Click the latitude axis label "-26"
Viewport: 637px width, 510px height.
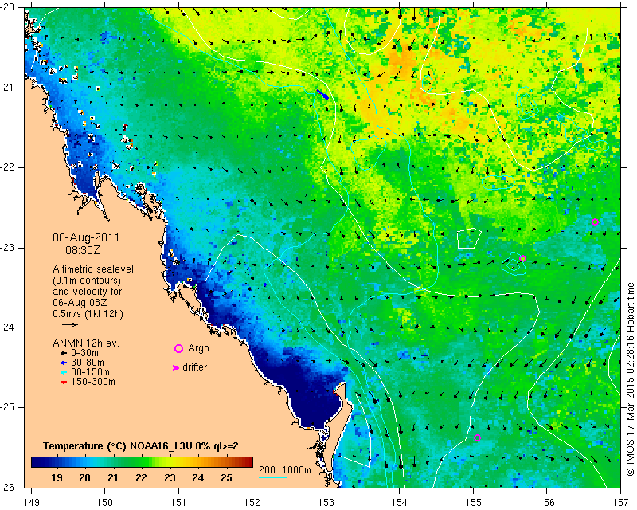click(8, 487)
